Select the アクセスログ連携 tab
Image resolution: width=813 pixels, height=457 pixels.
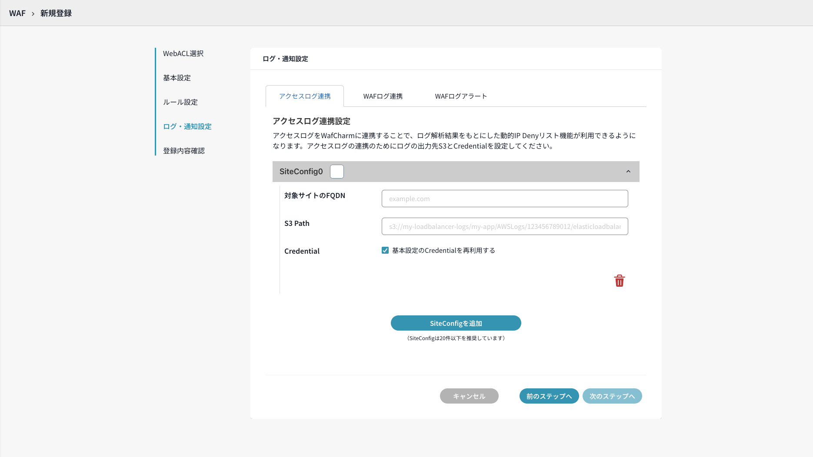(x=305, y=96)
